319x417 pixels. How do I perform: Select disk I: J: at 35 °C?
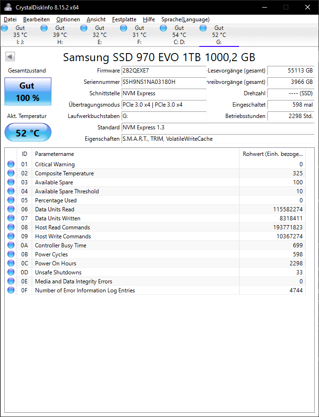[x=20, y=35]
